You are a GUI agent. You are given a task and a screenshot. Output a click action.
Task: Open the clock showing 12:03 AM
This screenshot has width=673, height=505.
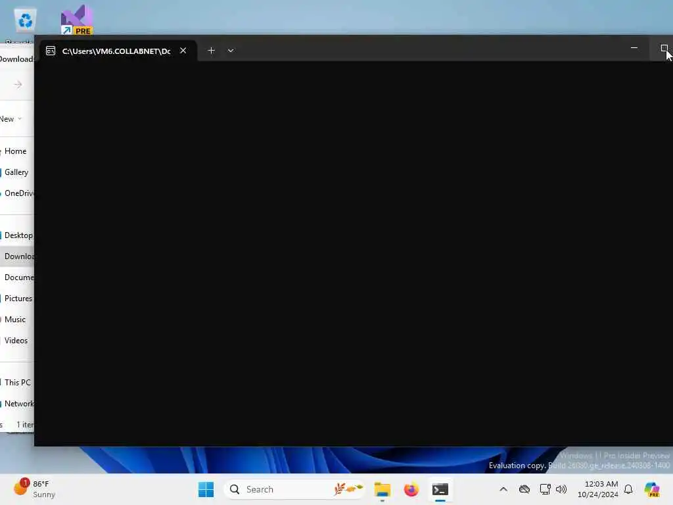pyautogui.click(x=597, y=489)
